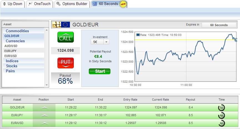The height and width of the screenshot is (129, 240).
Task: Select the 60 Seconds tab
Action: pyautogui.click(x=109, y=4)
